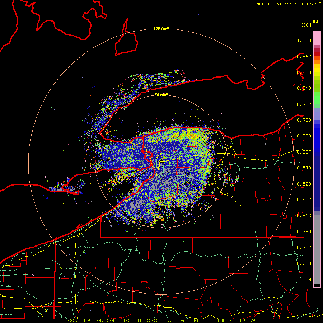Click the KBUF radar site identifier

coord(200,320)
